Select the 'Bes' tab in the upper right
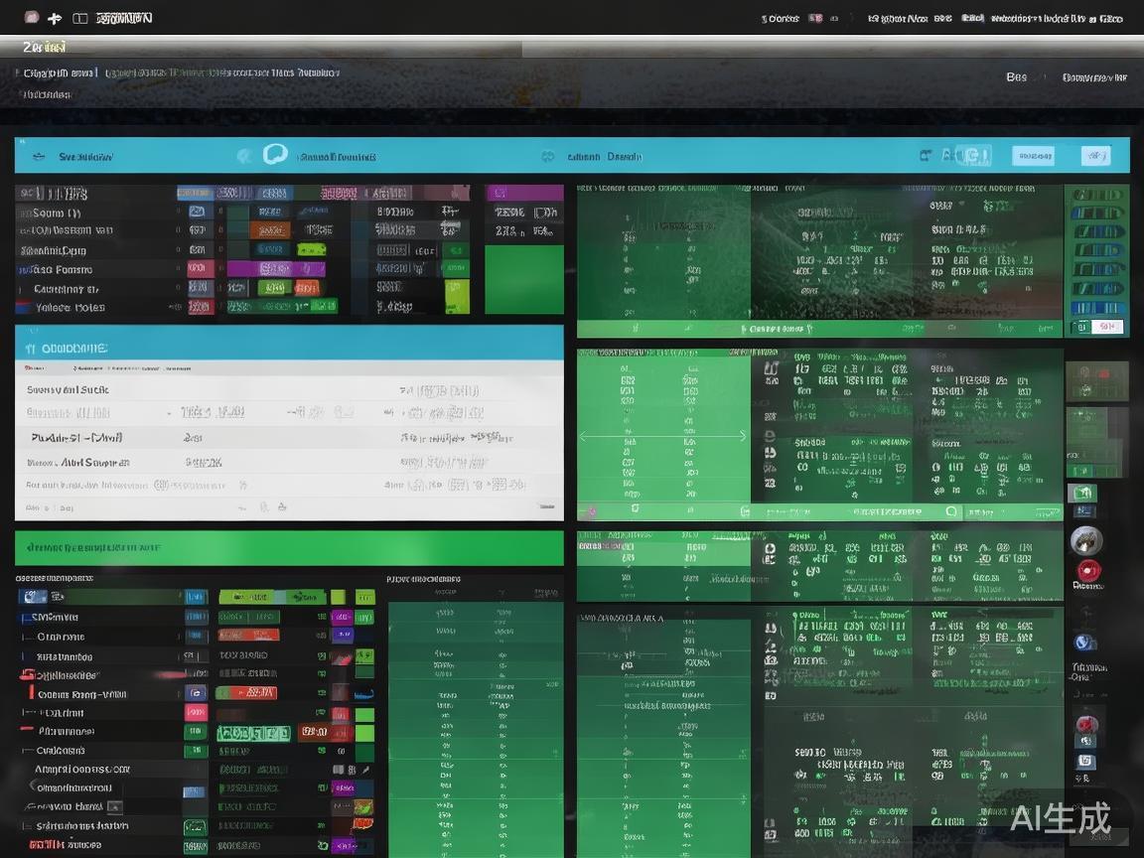1144x858 pixels. pos(1016,77)
